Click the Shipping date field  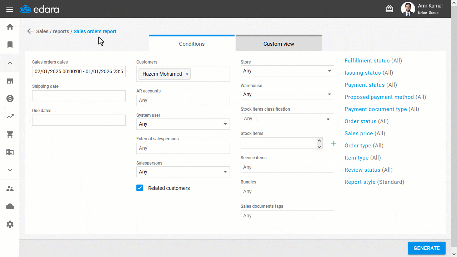coord(79,96)
